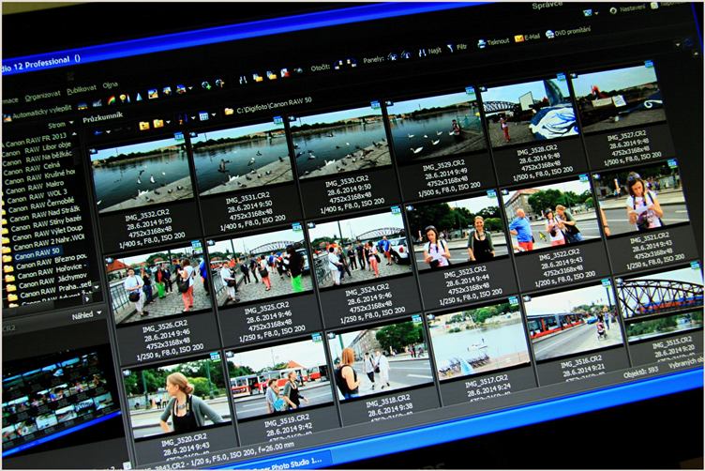Click the levels histogram icon
Image resolution: width=705 pixels, height=471 pixels.
(97, 103)
